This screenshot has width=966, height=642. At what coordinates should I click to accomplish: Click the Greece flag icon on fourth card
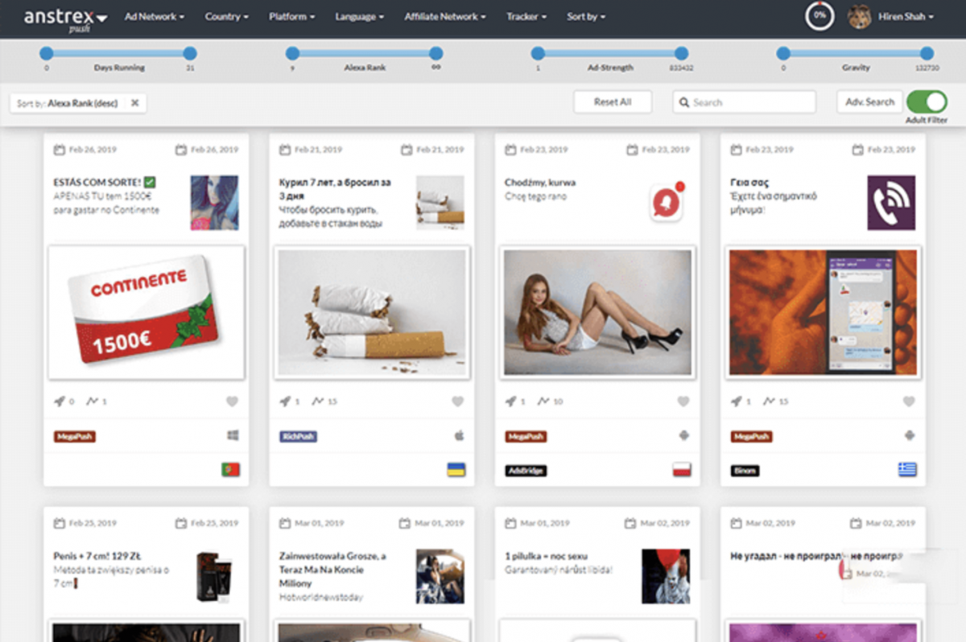point(907,470)
